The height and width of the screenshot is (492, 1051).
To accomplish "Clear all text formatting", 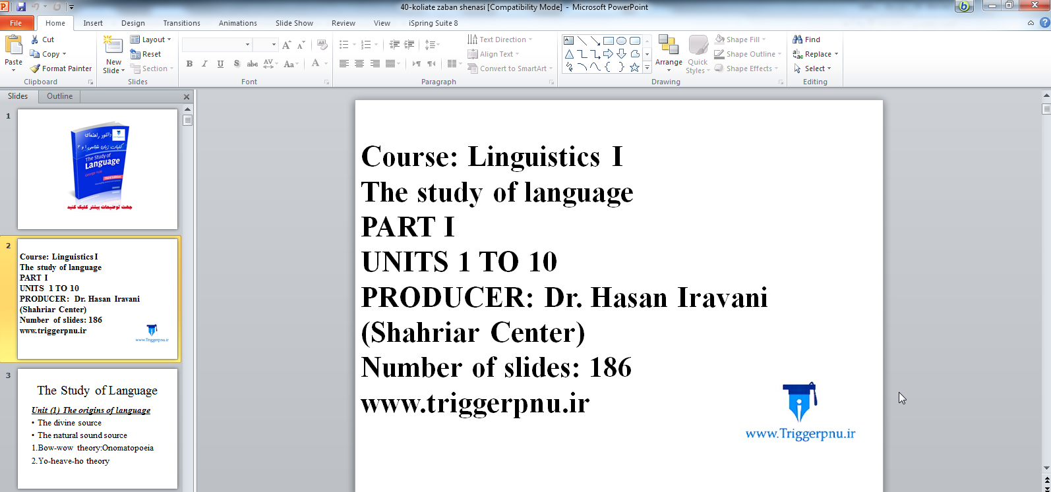I will pyautogui.click(x=322, y=45).
